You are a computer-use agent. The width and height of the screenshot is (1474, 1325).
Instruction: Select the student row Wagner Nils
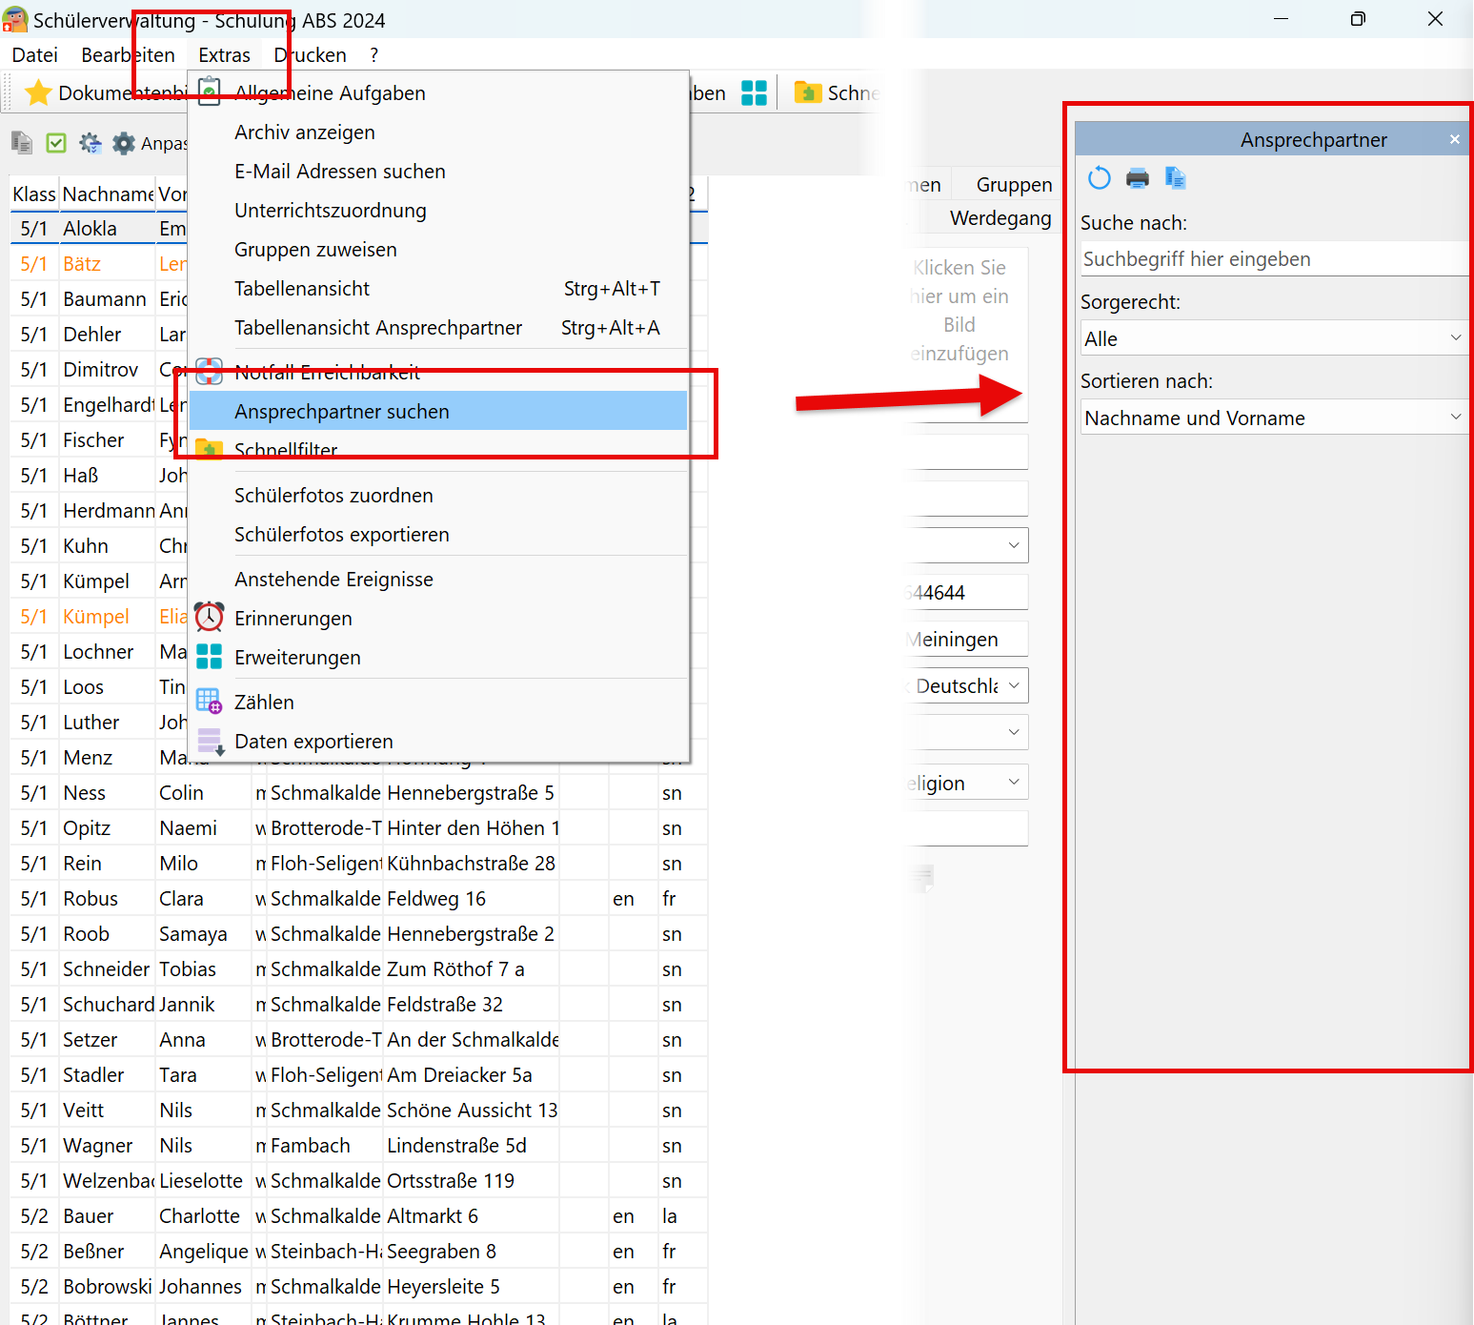point(358,1145)
